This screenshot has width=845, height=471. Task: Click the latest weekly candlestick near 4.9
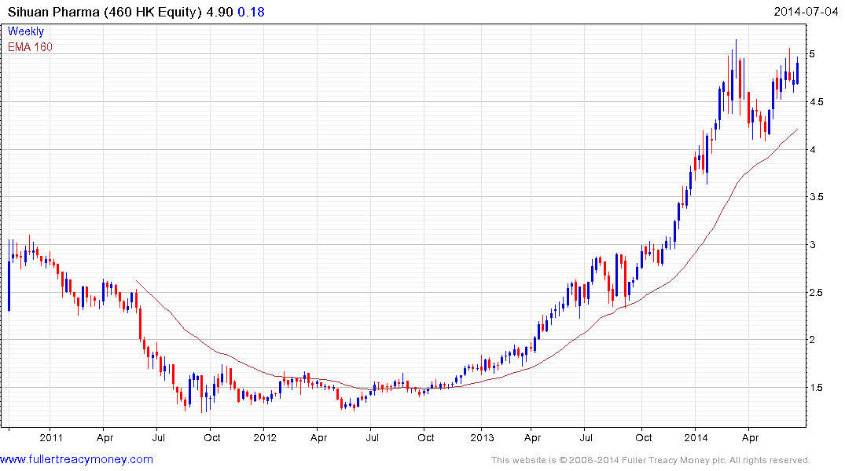(x=798, y=71)
